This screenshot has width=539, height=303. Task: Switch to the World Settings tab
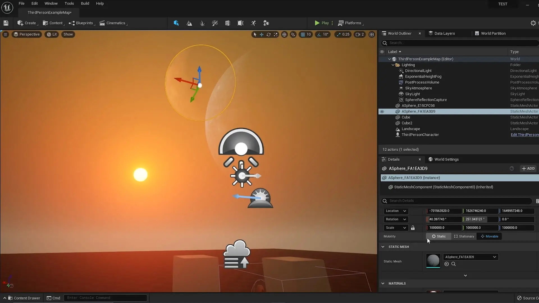(x=446, y=159)
